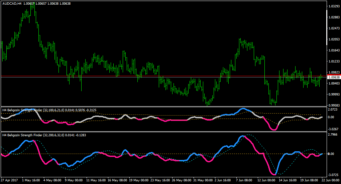This screenshot has height=184, width=341.
Task: Click the 0.99583 price axis label
Action: coord(334,106)
